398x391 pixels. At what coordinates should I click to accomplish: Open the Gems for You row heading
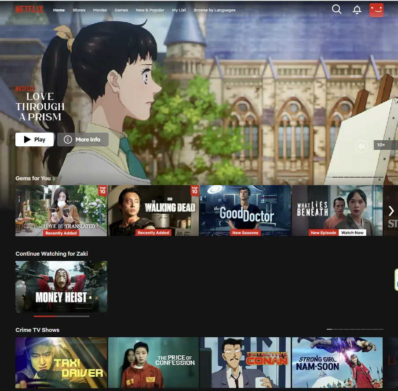coord(33,179)
